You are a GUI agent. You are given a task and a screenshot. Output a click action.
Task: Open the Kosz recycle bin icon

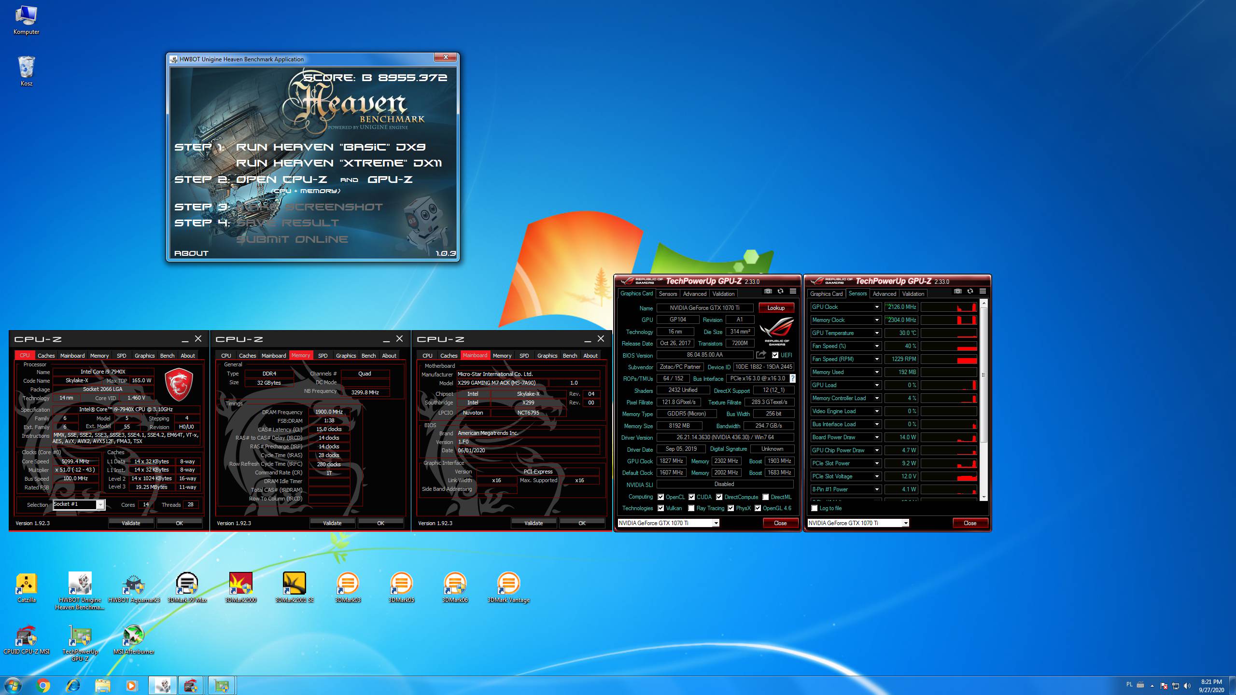click(26, 71)
